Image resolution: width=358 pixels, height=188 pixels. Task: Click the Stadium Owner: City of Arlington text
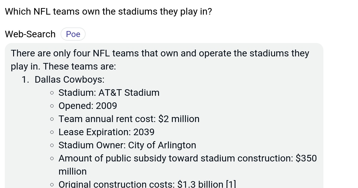127,145
